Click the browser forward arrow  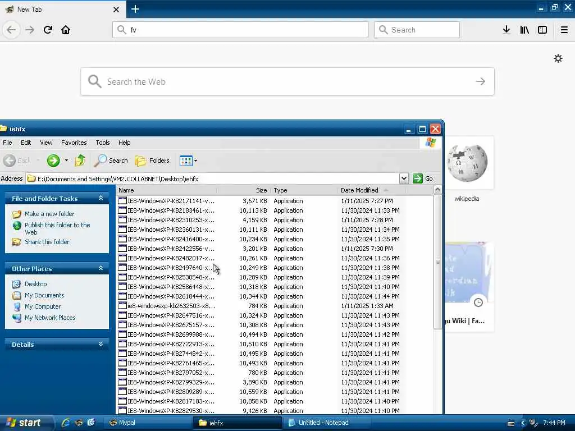[30, 30]
